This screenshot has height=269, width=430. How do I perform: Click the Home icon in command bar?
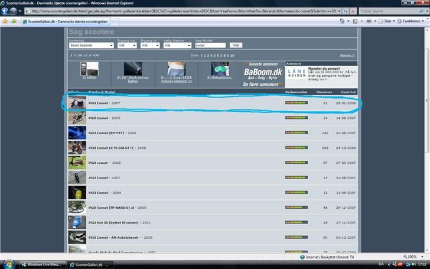point(341,21)
